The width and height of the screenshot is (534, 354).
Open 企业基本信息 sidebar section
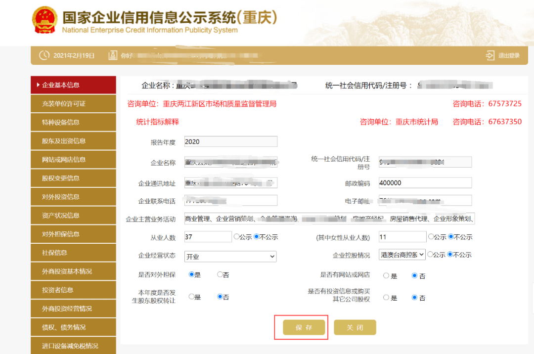tap(73, 85)
